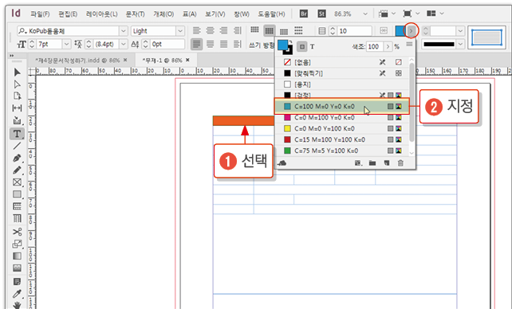This screenshot has width=512, height=309.
Task: Open the leading (8.4pt) dropdown
Action: pos(124,44)
